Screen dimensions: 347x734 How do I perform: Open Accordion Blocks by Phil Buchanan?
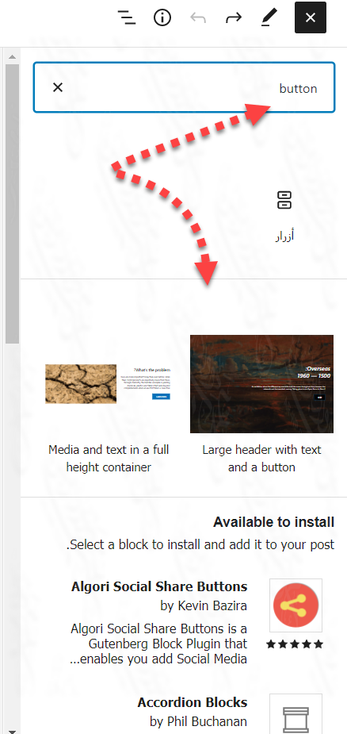(193, 712)
